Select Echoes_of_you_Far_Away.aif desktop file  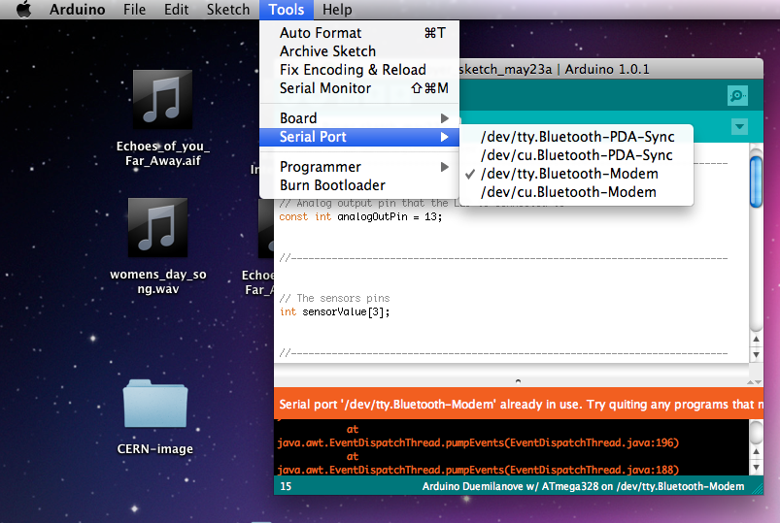(162, 118)
